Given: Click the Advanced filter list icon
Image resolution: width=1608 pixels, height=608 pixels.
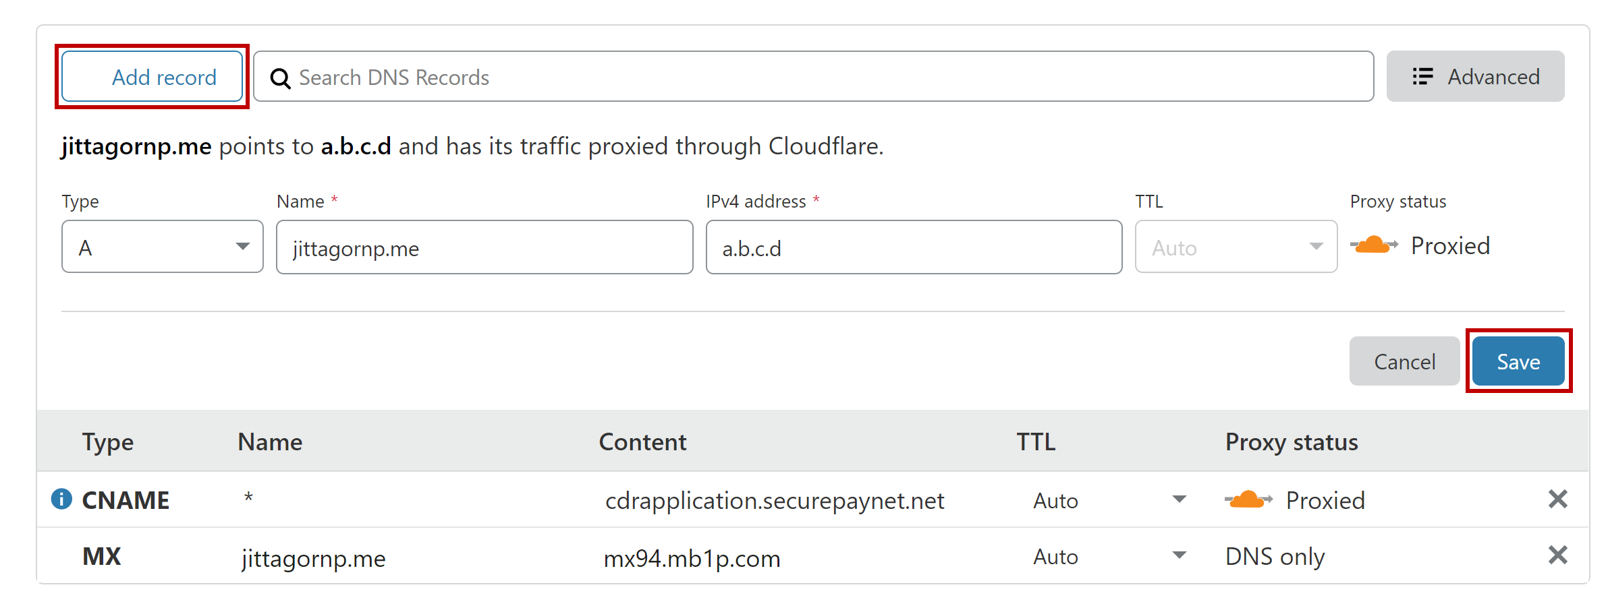Looking at the screenshot, I should point(1422,77).
